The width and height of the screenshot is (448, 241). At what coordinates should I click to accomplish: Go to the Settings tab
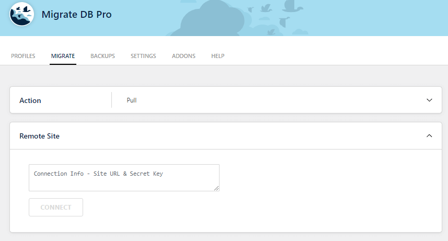pyautogui.click(x=143, y=56)
